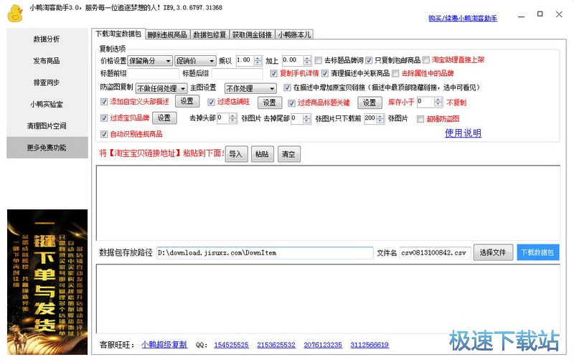Switch to the 删除违规商品 tab
Image resolution: width=574 pixels, height=362 pixels.
(x=167, y=34)
